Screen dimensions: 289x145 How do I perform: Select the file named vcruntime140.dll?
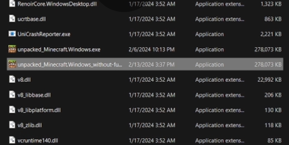coord(38,141)
